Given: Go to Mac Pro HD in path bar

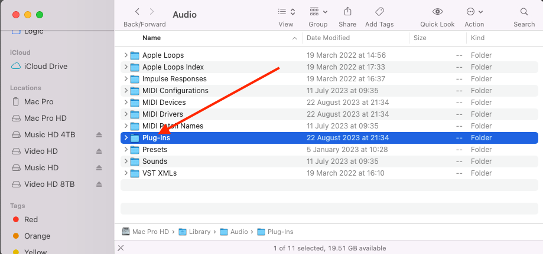Looking at the screenshot, I should tap(146, 232).
